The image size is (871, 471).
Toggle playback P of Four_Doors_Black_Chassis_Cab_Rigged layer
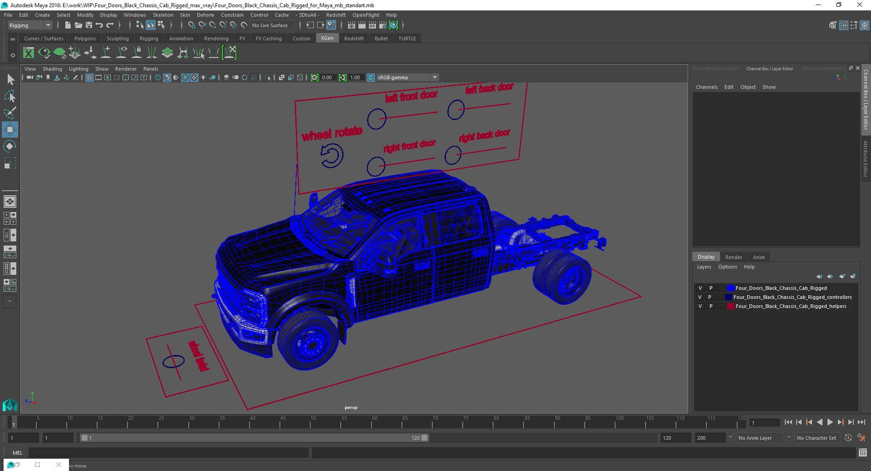point(710,288)
